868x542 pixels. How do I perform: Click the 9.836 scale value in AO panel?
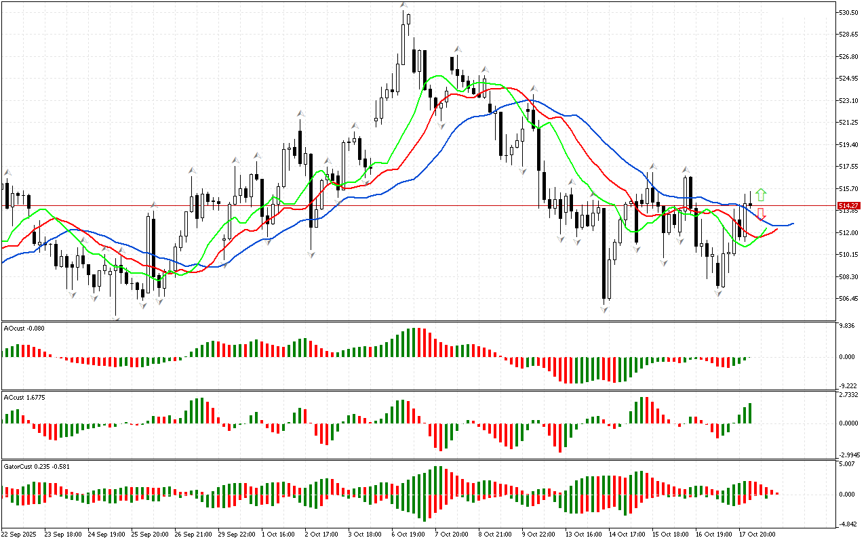tap(848, 325)
